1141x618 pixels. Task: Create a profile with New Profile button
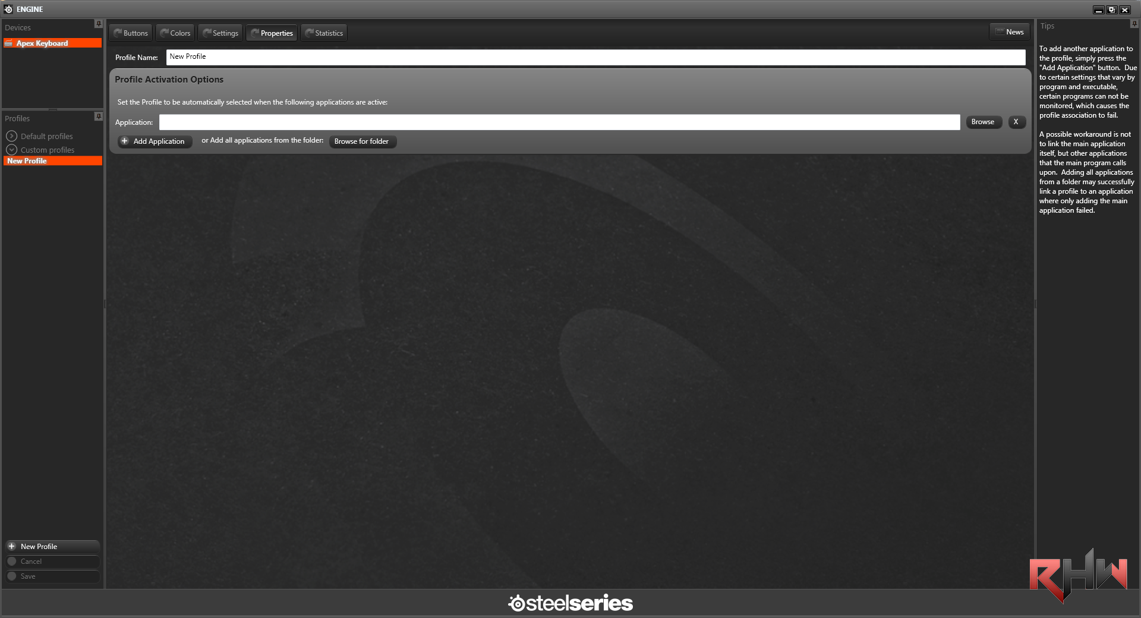pyautogui.click(x=52, y=546)
